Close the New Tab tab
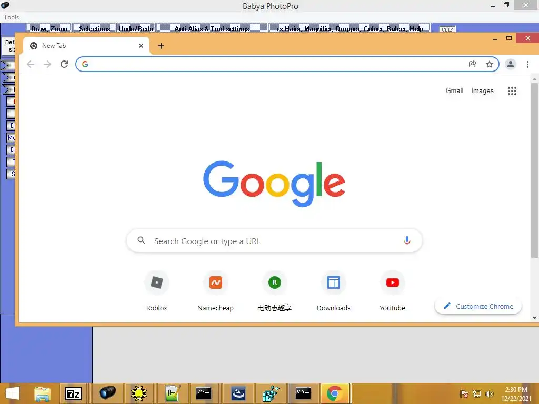Viewport: 539px width, 404px height. click(141, 46)
